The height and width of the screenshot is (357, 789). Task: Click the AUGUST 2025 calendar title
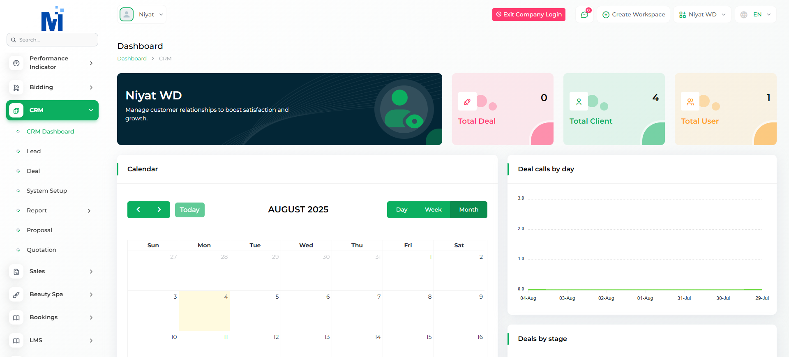(x=298, y=210)
